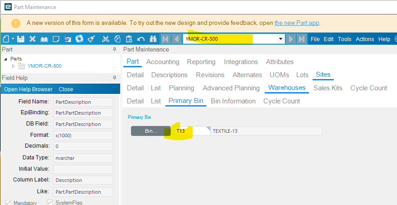Click the Memo note toolbar icon
Viewport: 397px width, 205px height.
[56, 39]
